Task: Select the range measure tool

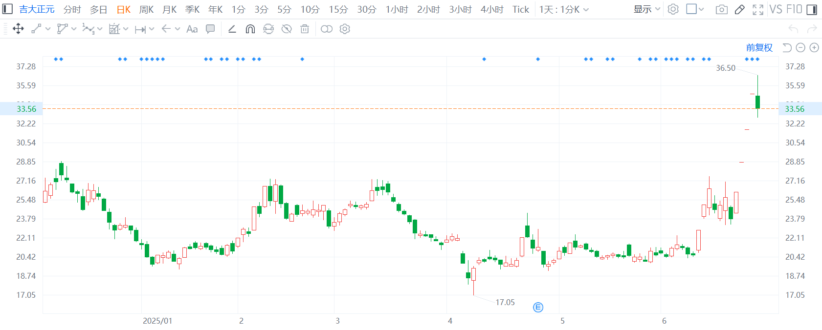Action: [x=140, y=29]
